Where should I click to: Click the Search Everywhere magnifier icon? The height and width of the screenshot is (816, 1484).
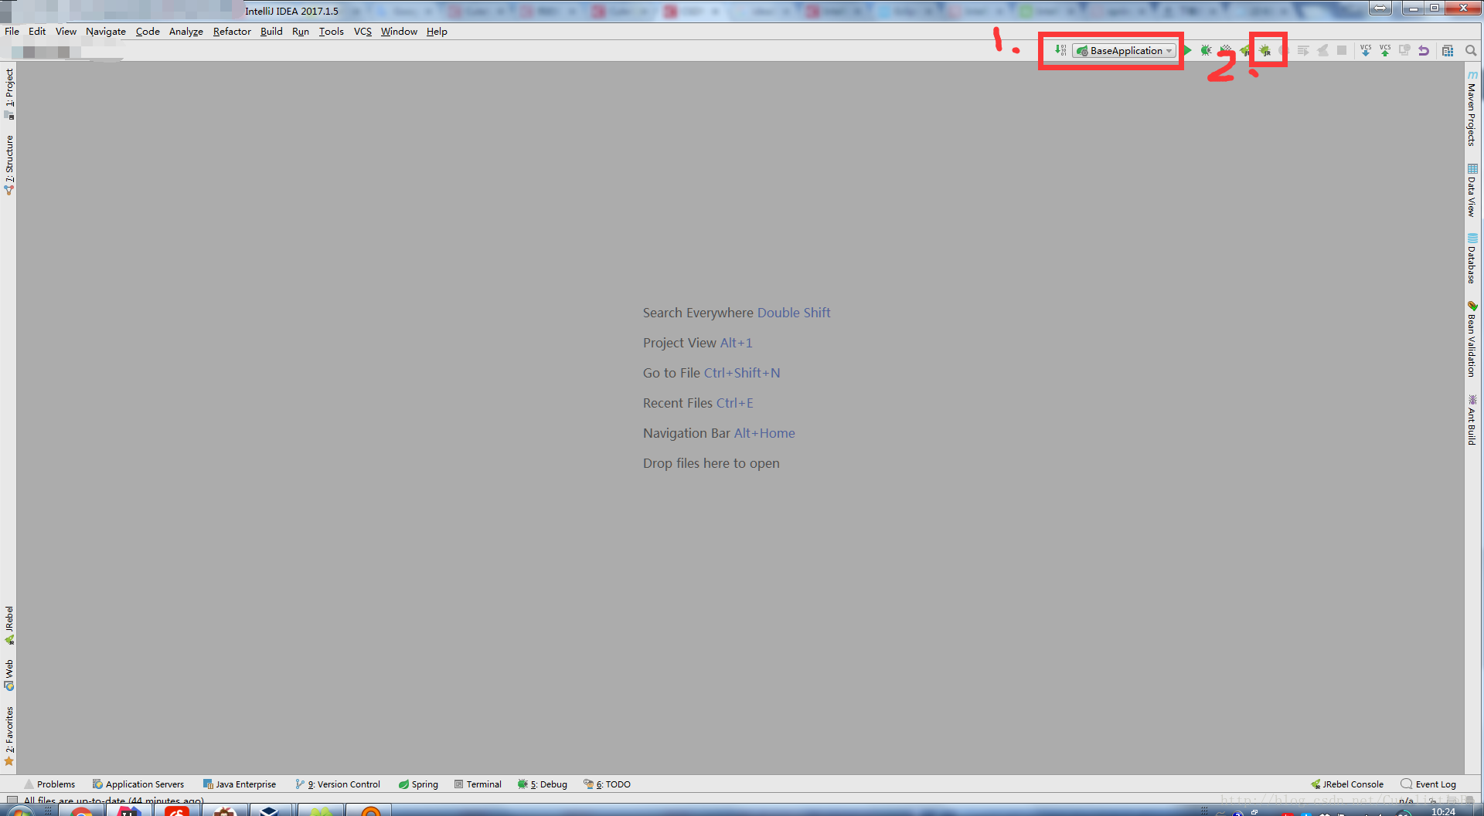[x=1471, y=50]
